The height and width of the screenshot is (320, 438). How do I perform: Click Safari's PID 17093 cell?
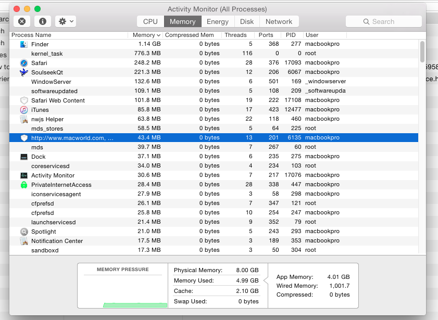pyautogui.click(x=293, y=63)
